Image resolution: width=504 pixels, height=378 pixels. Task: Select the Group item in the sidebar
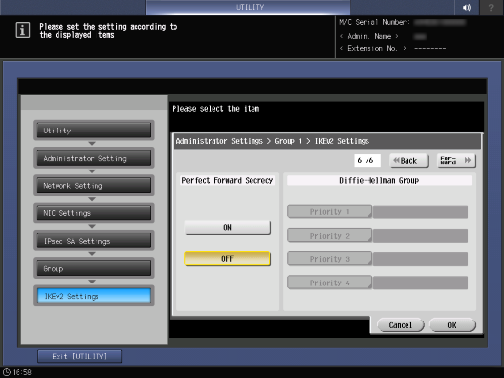coord(94,269)
